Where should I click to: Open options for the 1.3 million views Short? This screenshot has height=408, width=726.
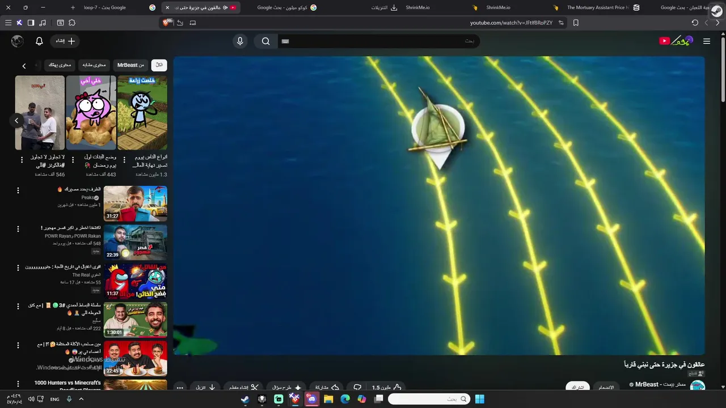point(124,160)
